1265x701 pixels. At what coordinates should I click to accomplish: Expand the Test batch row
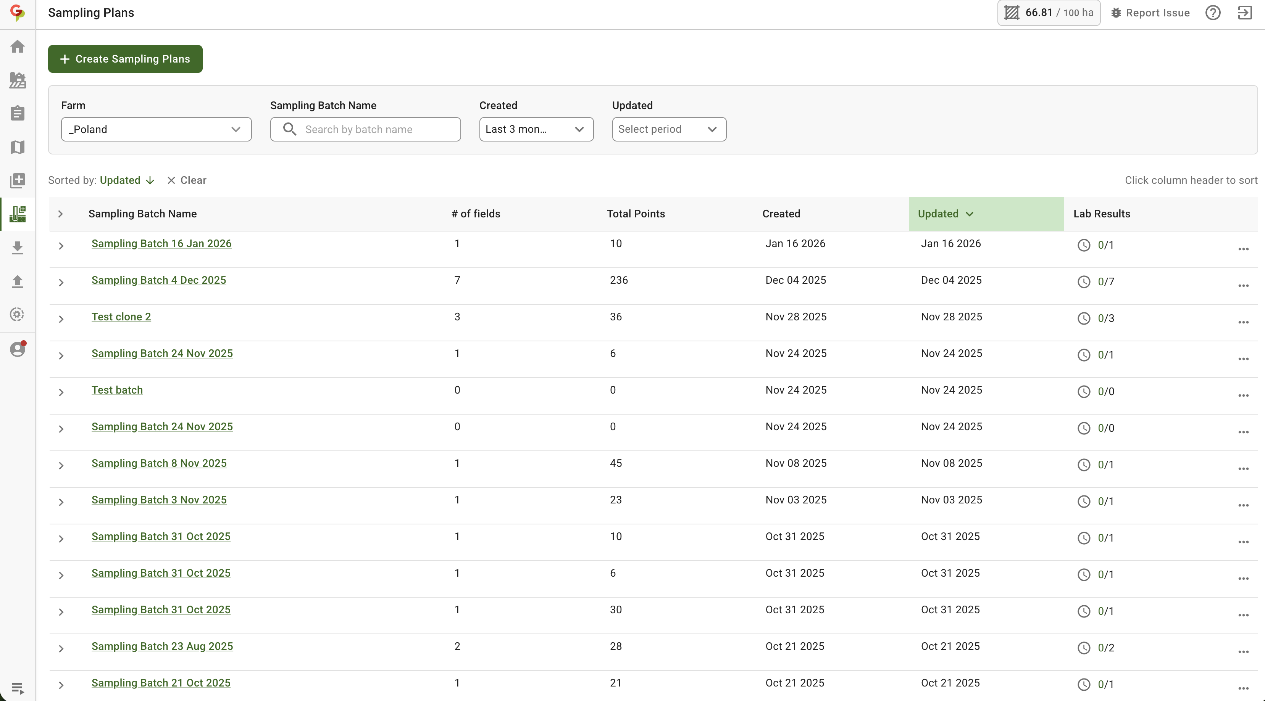pos(61,392)
